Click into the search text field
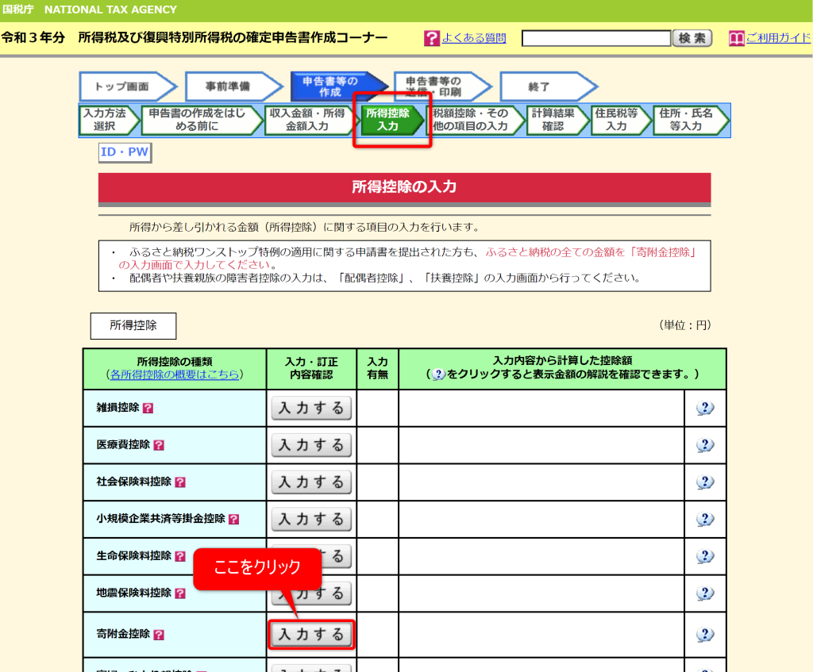 pos(596,38)
